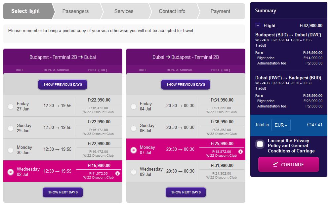Go to the Passengers step

tap(75, 11)
